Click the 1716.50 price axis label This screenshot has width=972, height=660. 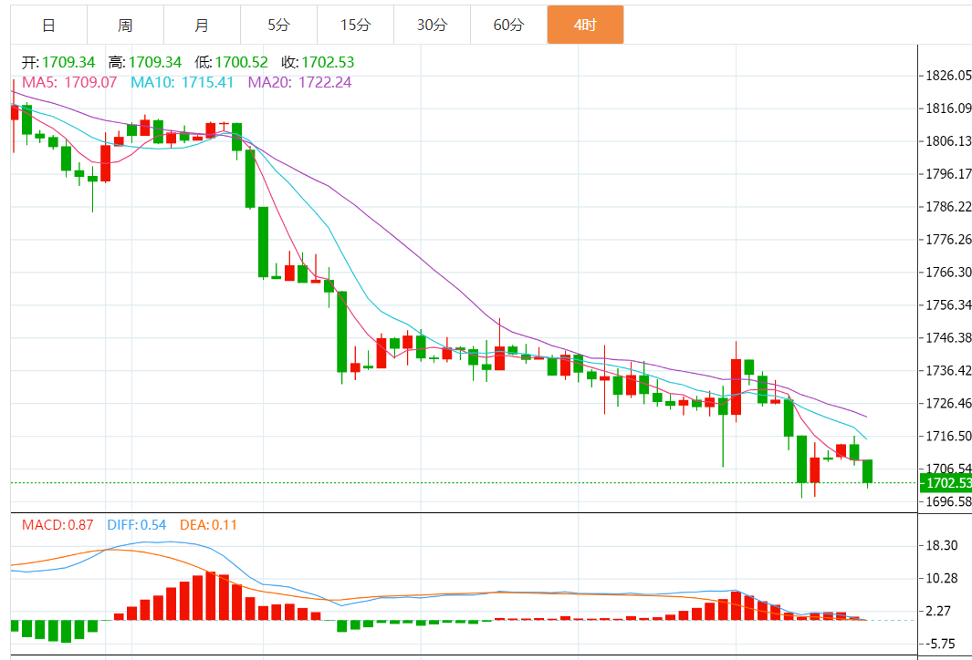coord(948,437)
